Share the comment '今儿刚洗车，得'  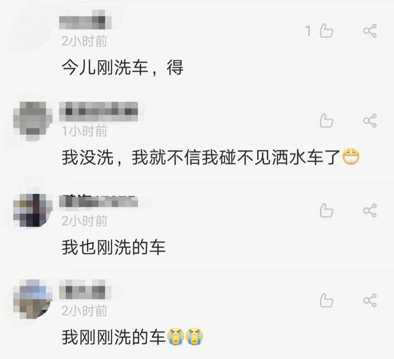pos(370,31)
